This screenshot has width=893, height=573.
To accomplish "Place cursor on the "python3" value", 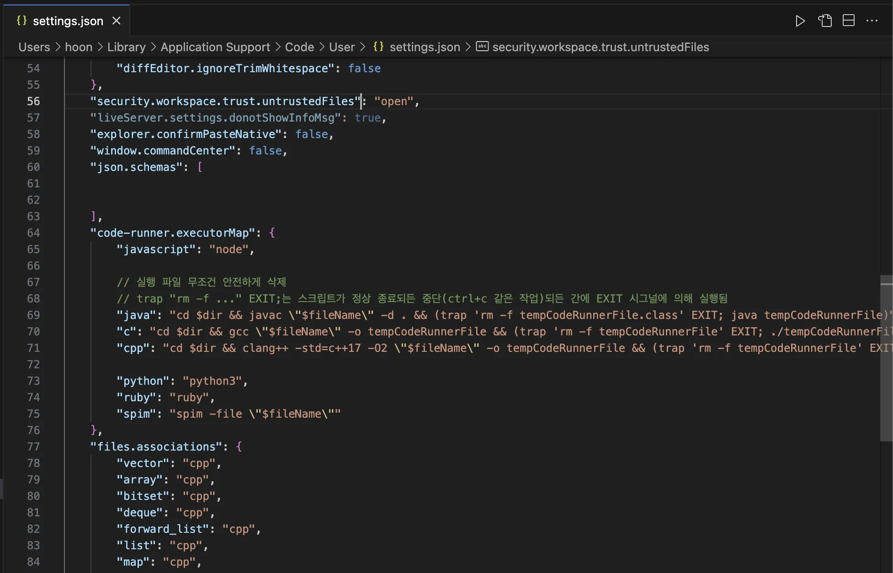I will (x=213, y=381).
